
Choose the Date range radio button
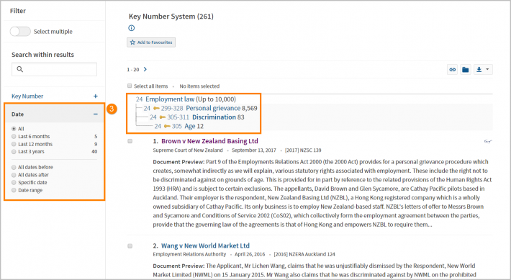(14, 190)
